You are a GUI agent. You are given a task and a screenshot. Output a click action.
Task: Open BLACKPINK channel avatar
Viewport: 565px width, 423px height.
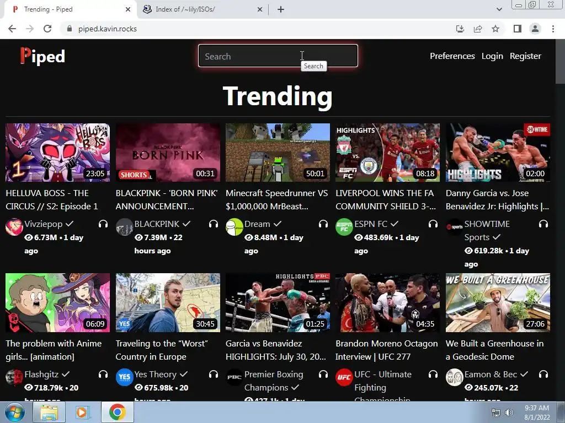coord(124,227)
